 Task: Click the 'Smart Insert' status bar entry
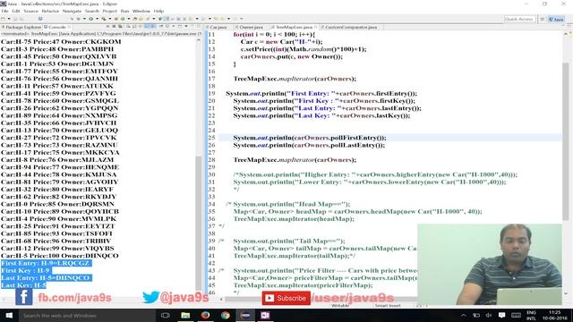click(388, 306)
